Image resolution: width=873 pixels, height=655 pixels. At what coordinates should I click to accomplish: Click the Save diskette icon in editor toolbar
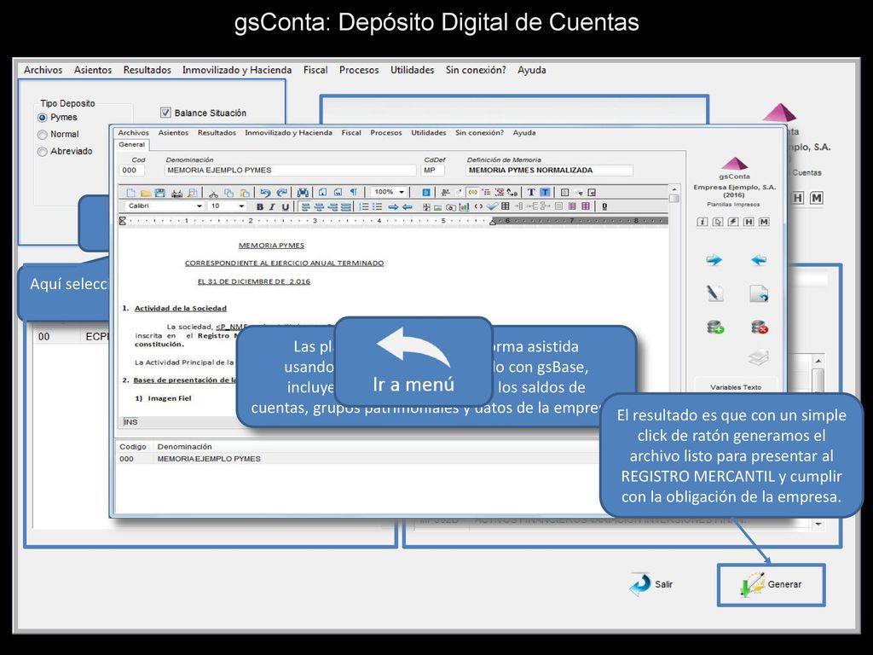click(x=159, y=193)
